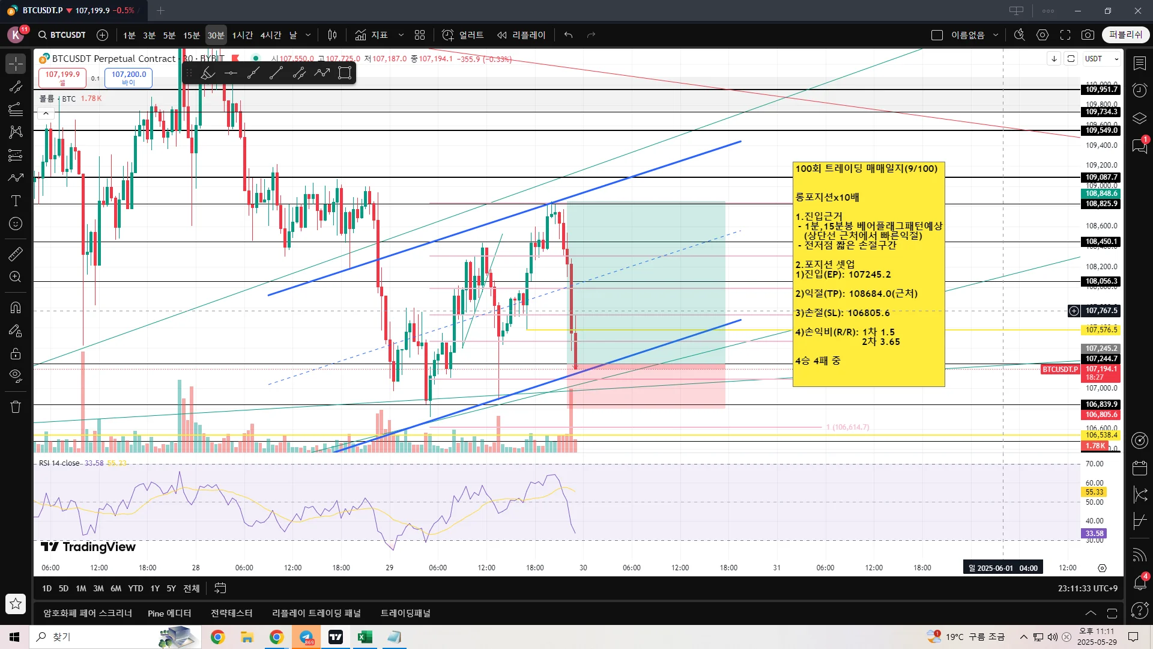Select the Text tool in left toolbar

click(16, 201)
